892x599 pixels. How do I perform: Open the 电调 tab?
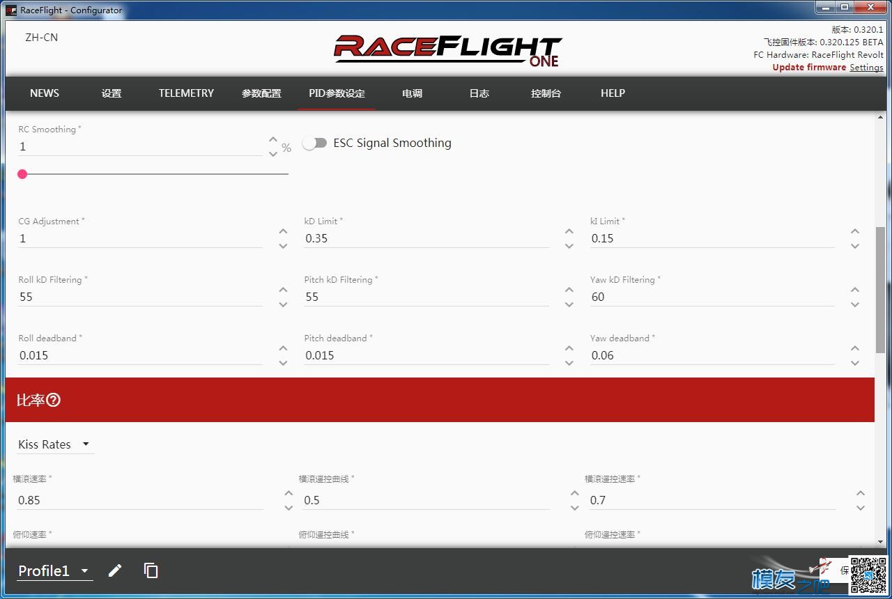pos(412,93)
